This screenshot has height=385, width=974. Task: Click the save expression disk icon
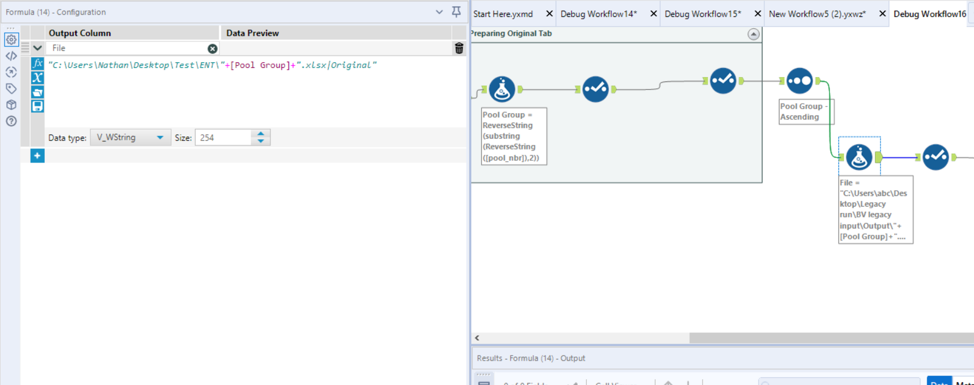(x=37, y=106)
